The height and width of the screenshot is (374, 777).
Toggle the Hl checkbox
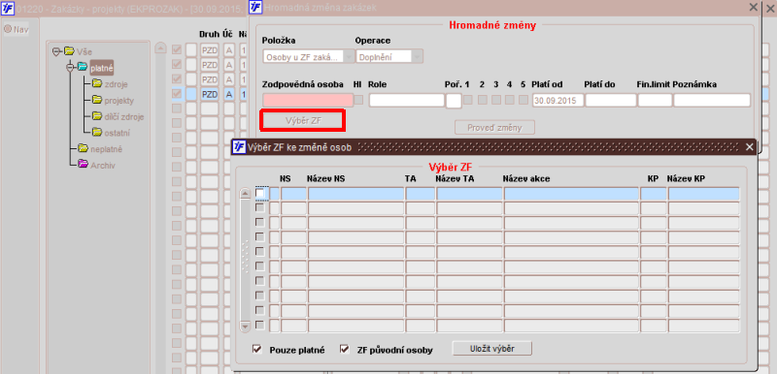click(x=358, y=100)
